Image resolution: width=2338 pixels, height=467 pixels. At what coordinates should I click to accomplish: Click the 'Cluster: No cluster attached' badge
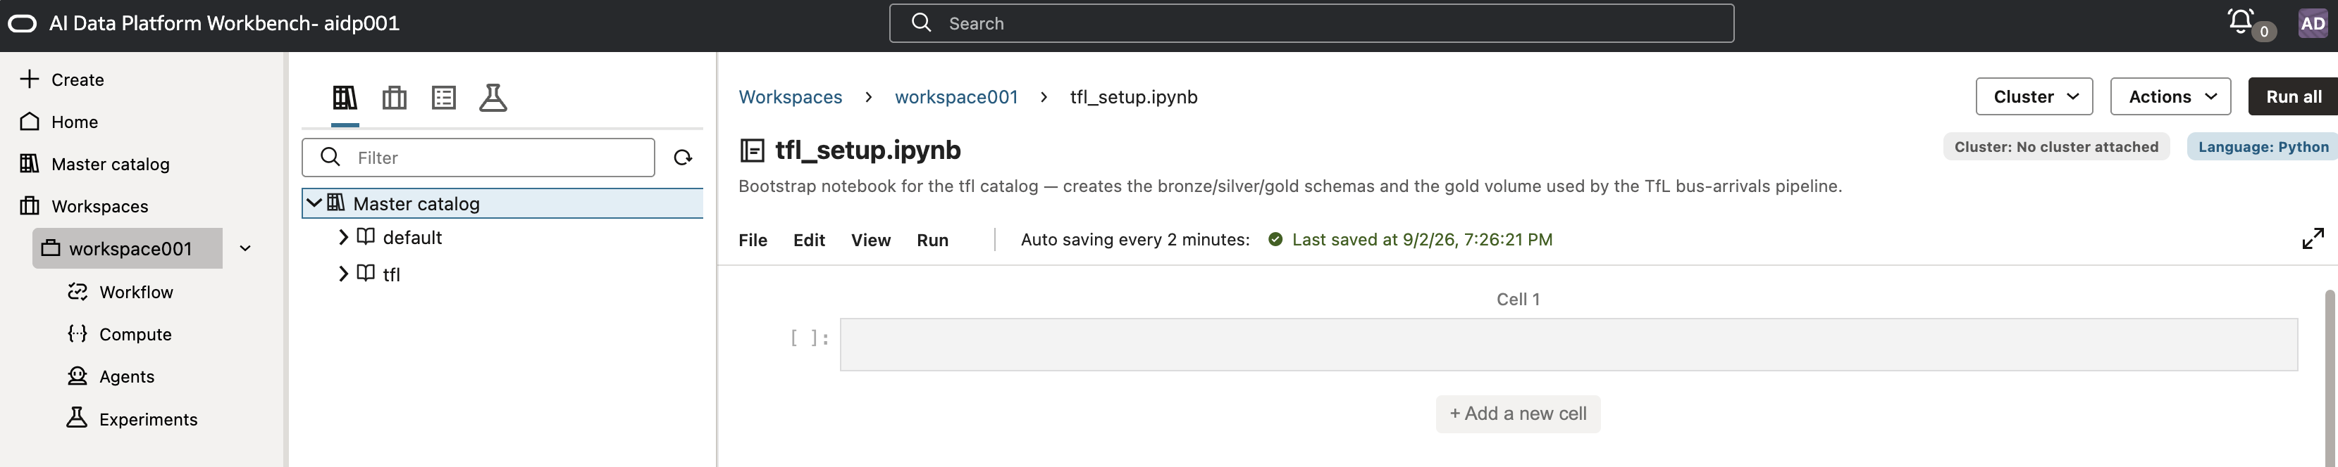click(x=2055, y=146)
